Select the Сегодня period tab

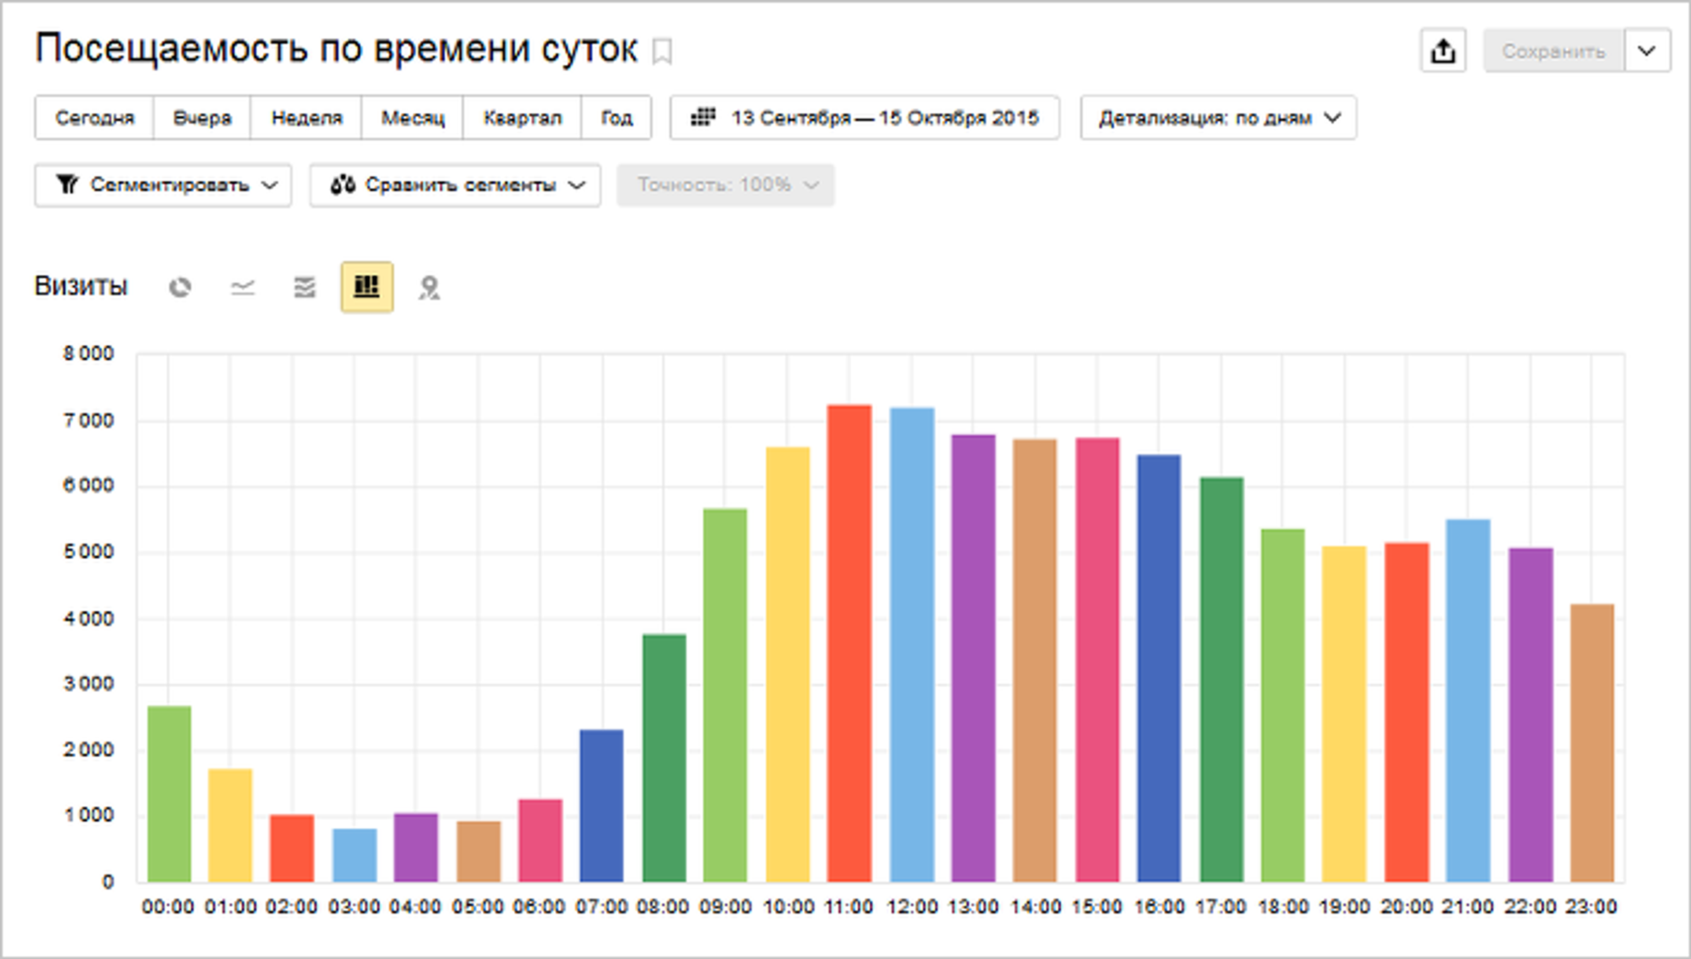coord(94,118)
